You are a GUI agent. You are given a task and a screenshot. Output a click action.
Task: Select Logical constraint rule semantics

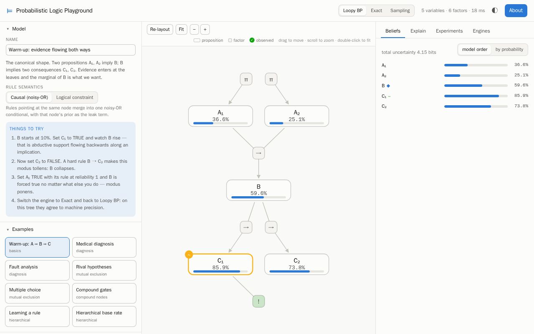(75, 97)
